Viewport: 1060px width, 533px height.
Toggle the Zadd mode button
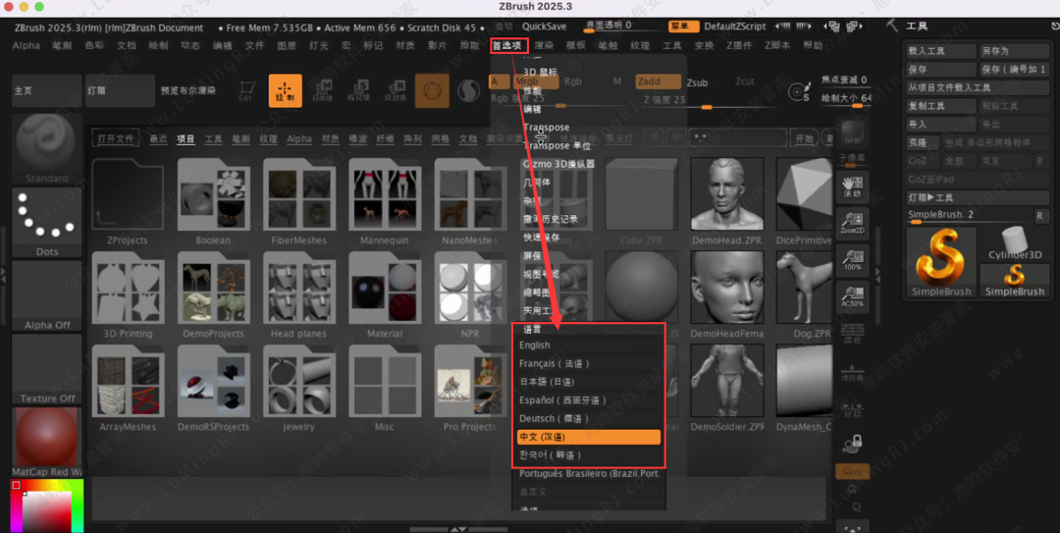[x=648, y=81]
